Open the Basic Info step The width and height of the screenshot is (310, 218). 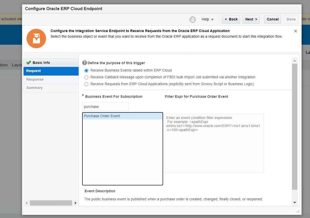coord(51,63)
